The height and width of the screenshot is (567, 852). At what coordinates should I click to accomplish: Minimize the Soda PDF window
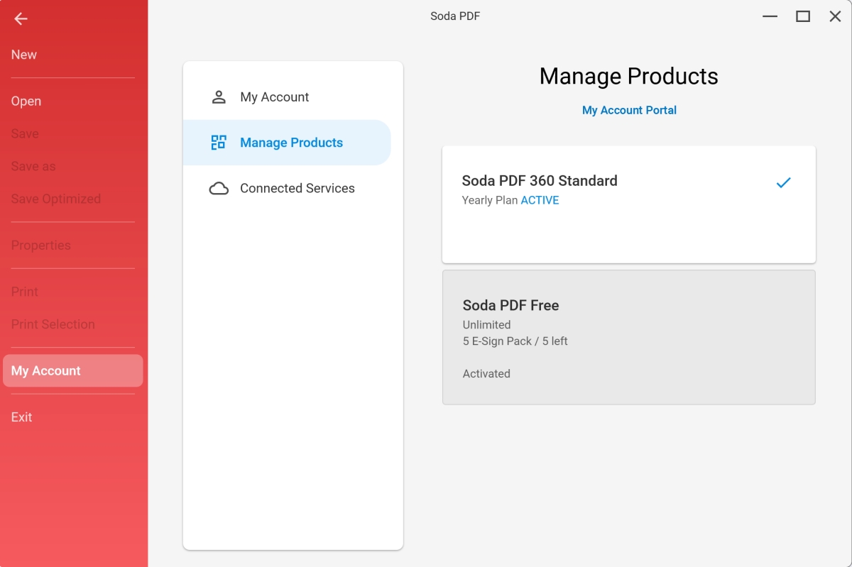pos(770,16)
